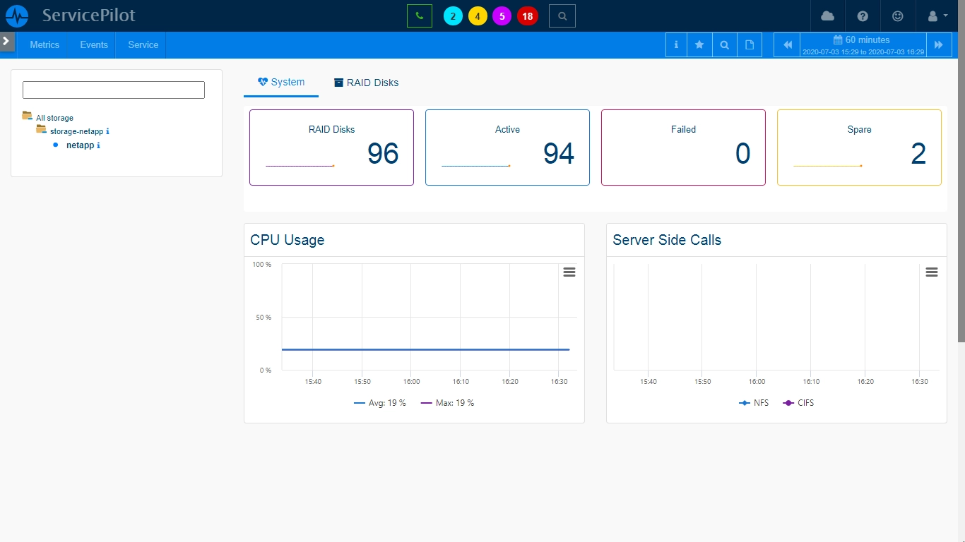Viewport: 965px width, 542px height.
Task: Click the smiley feedback icon
Action: pyautogui.click(x=898, y=16)
